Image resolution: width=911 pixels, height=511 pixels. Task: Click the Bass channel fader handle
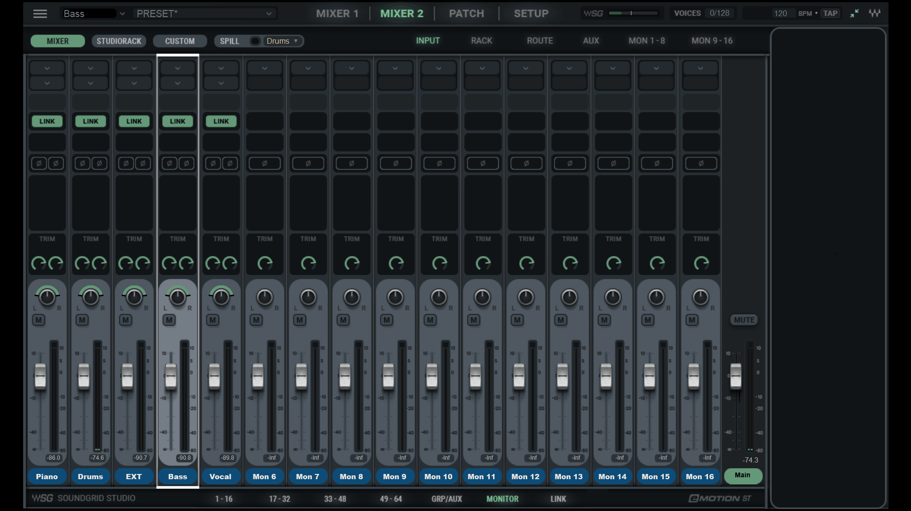coord(171,376)
